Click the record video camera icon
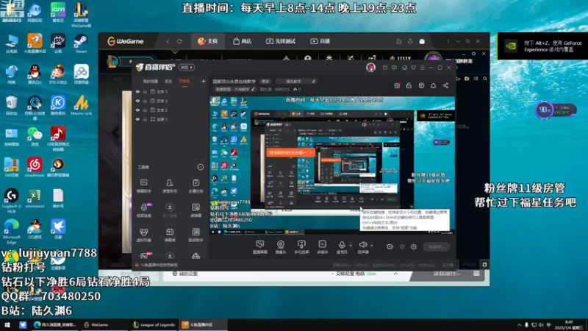 [390, 246]
